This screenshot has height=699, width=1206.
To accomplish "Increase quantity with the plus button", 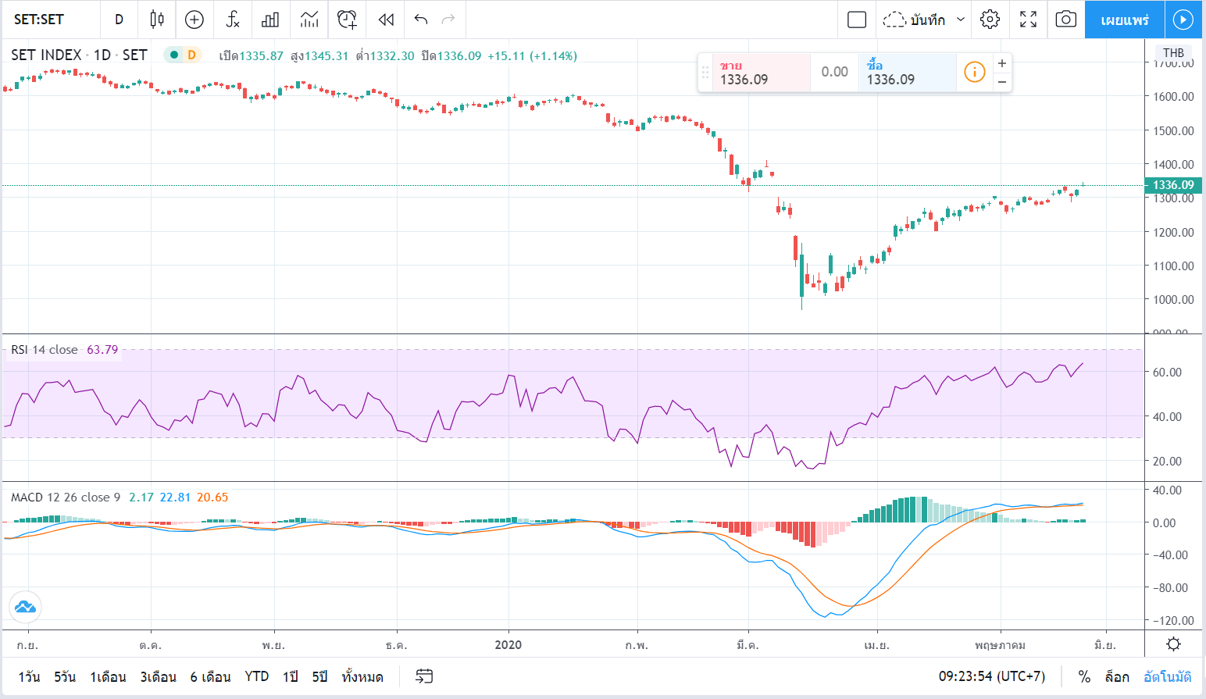I will coord(1001,63).
